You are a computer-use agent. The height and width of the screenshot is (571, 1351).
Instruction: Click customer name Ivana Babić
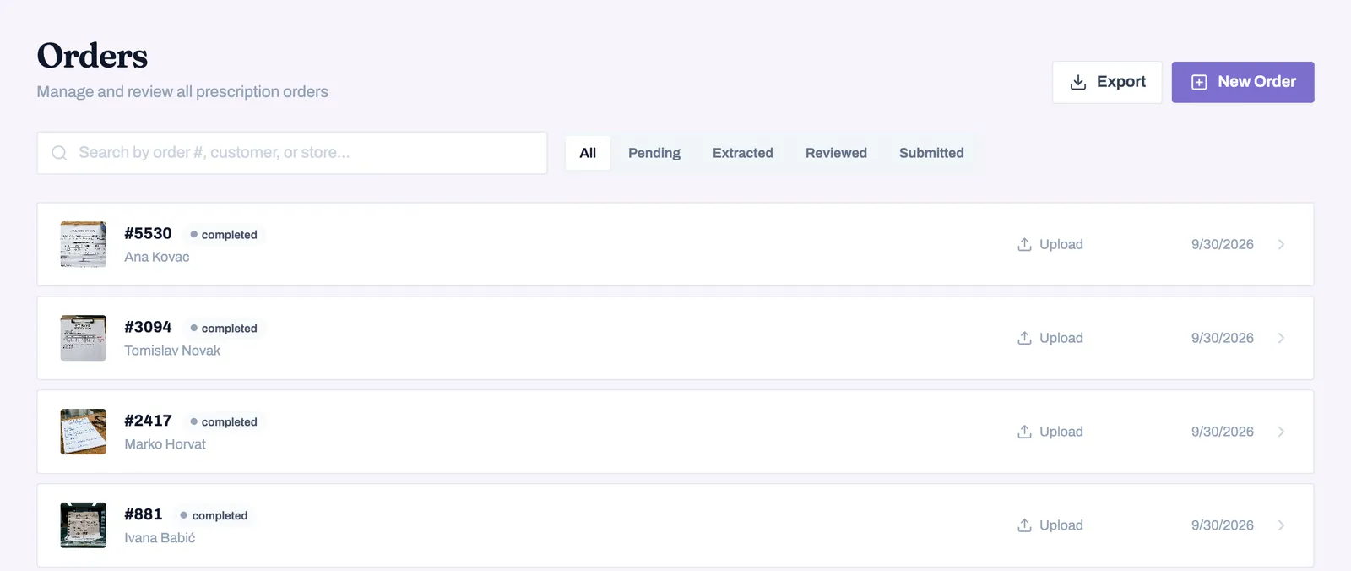[160, 538]
